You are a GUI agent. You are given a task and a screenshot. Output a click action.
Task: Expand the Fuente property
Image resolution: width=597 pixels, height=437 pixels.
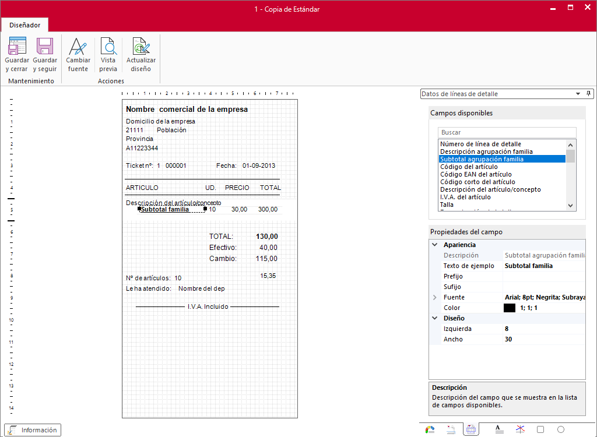[435, 297]
